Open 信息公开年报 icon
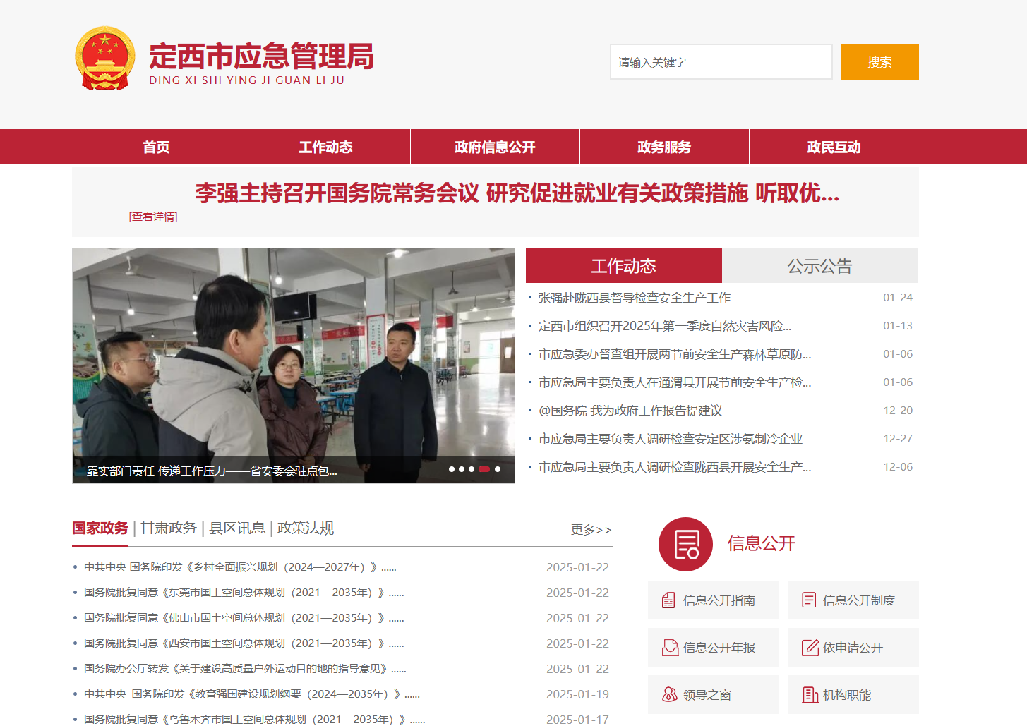Screen dimensions: 1027x726 [x=669, y=648]
